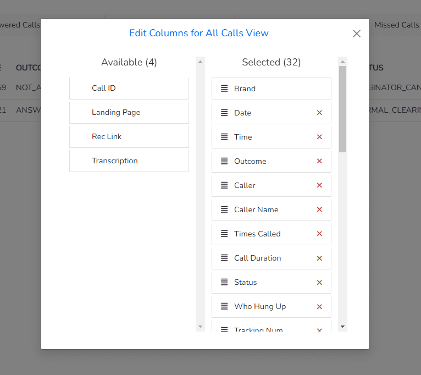Click the Selected list scrollbar down arrow
Screen dimensions: 421x375
342,327
